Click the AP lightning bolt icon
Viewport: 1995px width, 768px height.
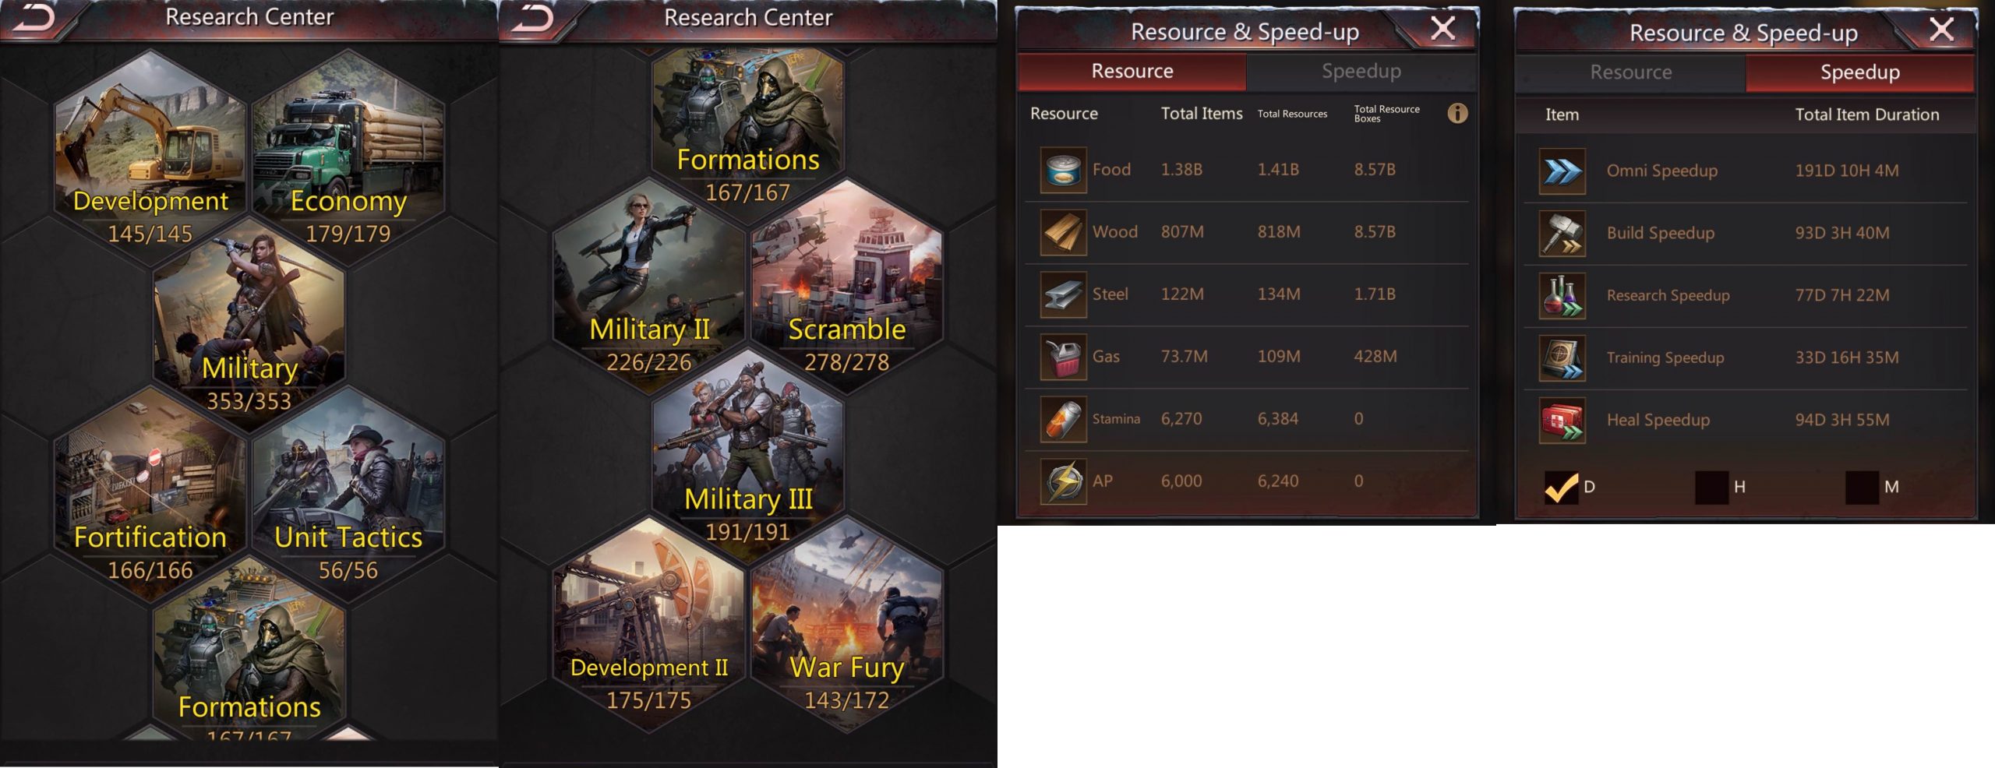[x=1063, y=481]
